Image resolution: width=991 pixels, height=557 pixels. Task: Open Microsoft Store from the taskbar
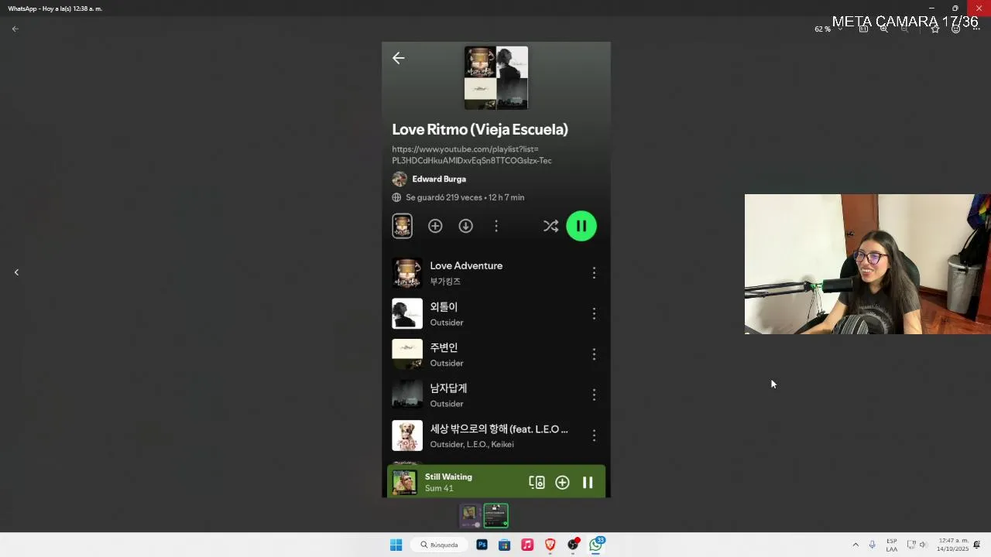coord(504,545)
